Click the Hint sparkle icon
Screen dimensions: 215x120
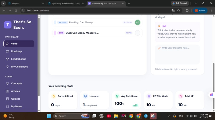(x=159, y=26)
